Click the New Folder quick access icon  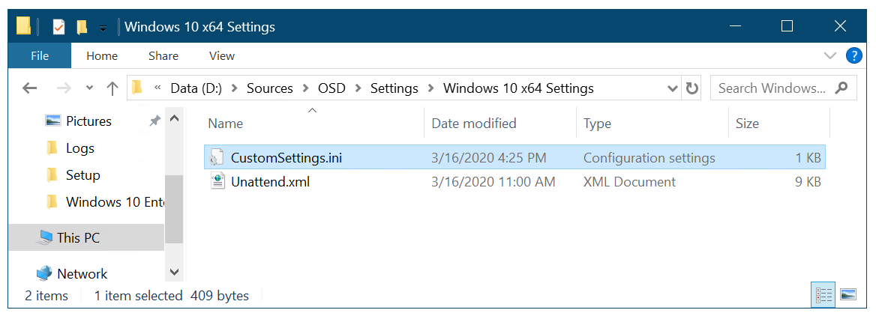point(82,27)
